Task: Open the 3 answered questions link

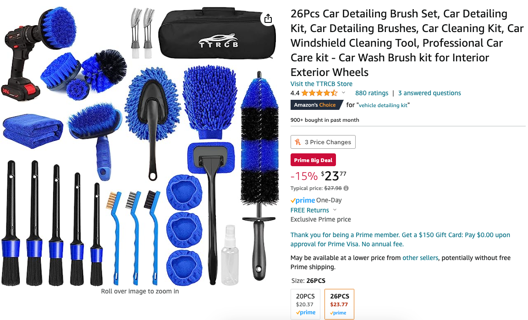Action: click(429, 93)
